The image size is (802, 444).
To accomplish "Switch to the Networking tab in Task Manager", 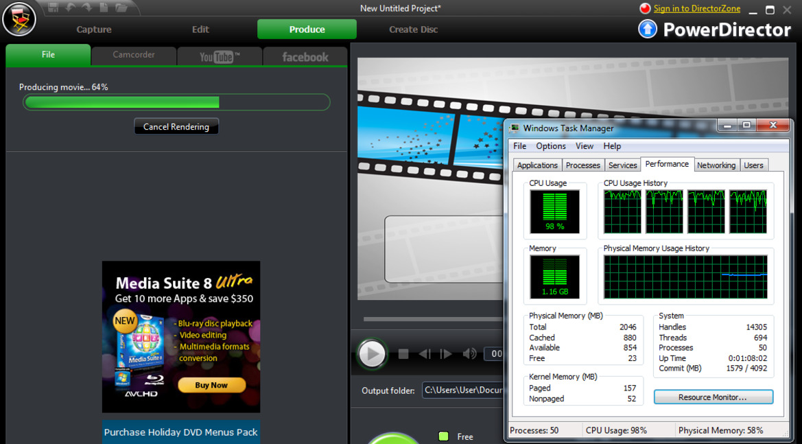I will 716,165.
